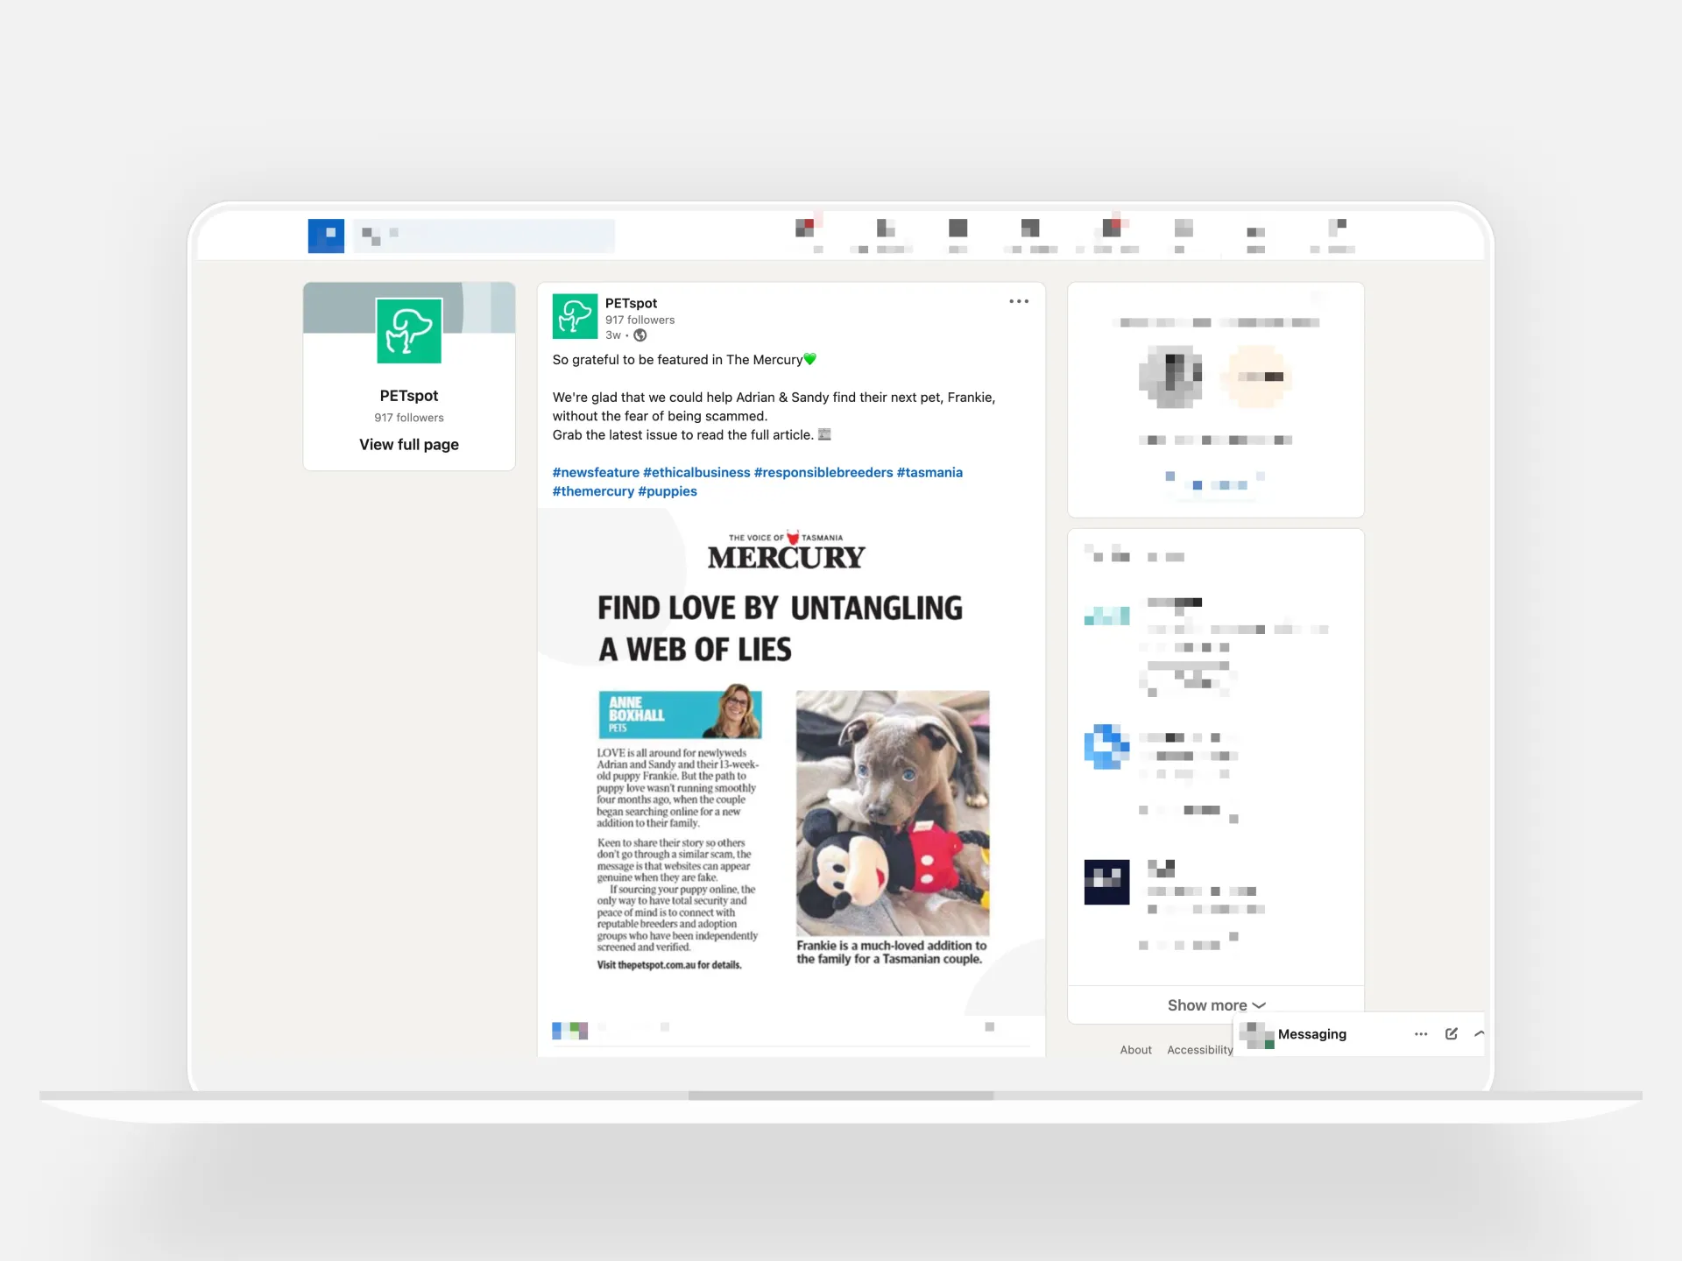This screenshot has height=1261, width=1682.
Task: Click the blue company logo in the right sidebar list
Action: click(x=1106, y=747)
